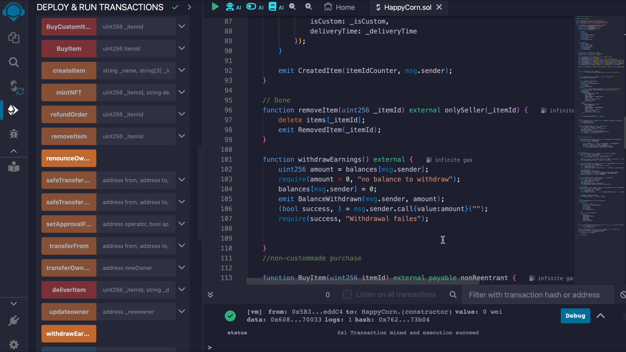This screenshot has height=352, width=626.
Task: Expand removeItem function parameters
Action: (x=182, y=136)
